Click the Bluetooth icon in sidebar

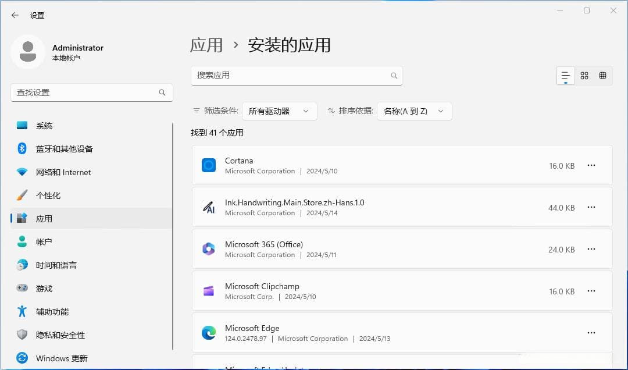coord(22,149)
